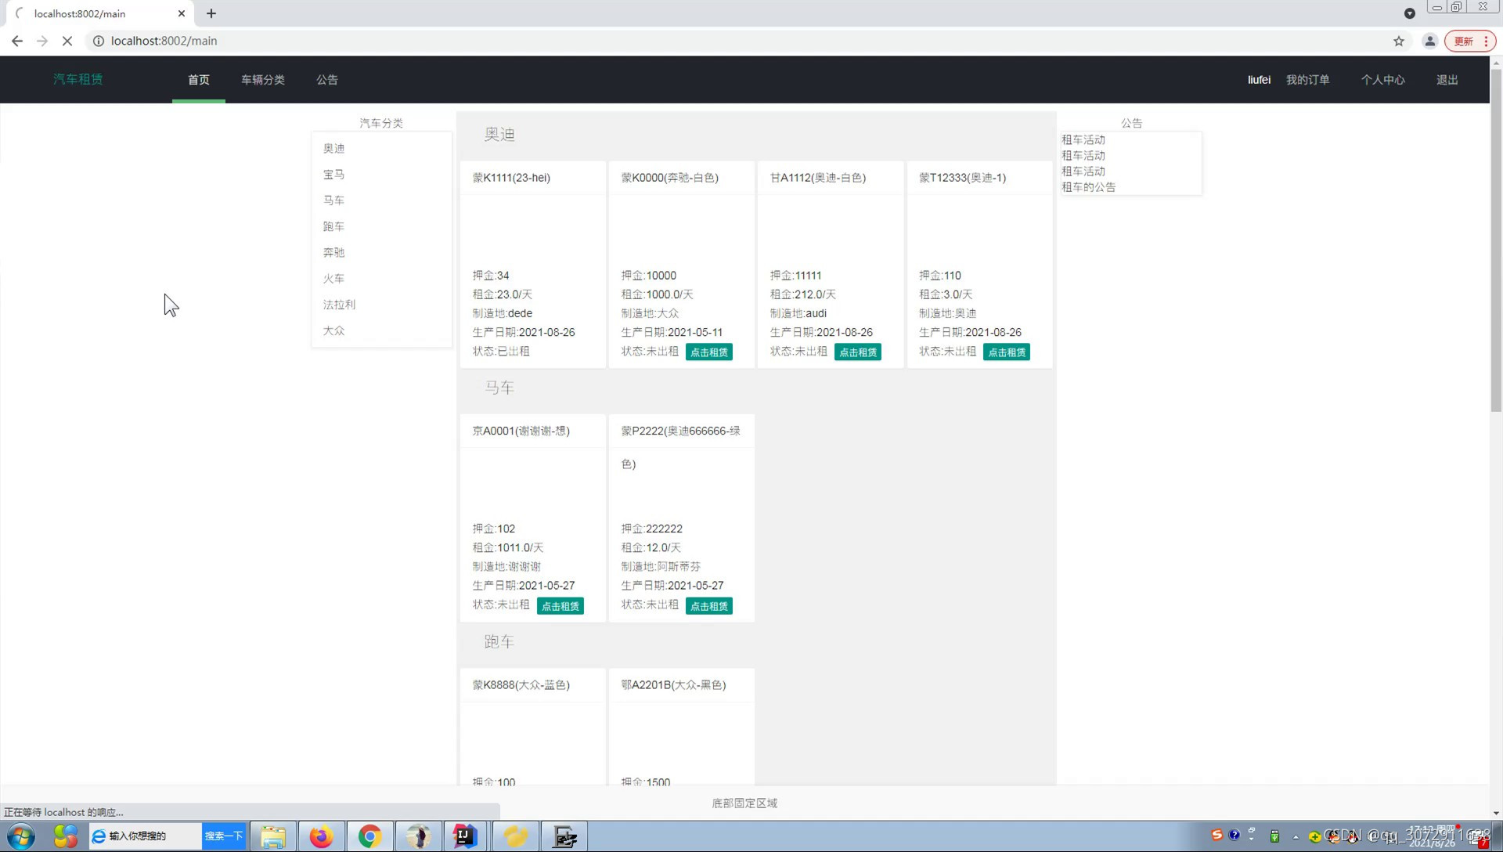Bookmark this page with the star icon

point(1399,41)
